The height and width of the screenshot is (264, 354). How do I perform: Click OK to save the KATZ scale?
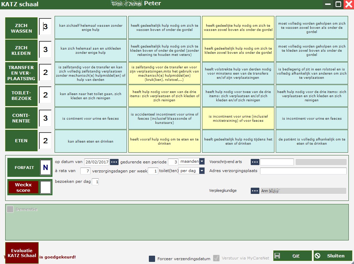[292, 256]
